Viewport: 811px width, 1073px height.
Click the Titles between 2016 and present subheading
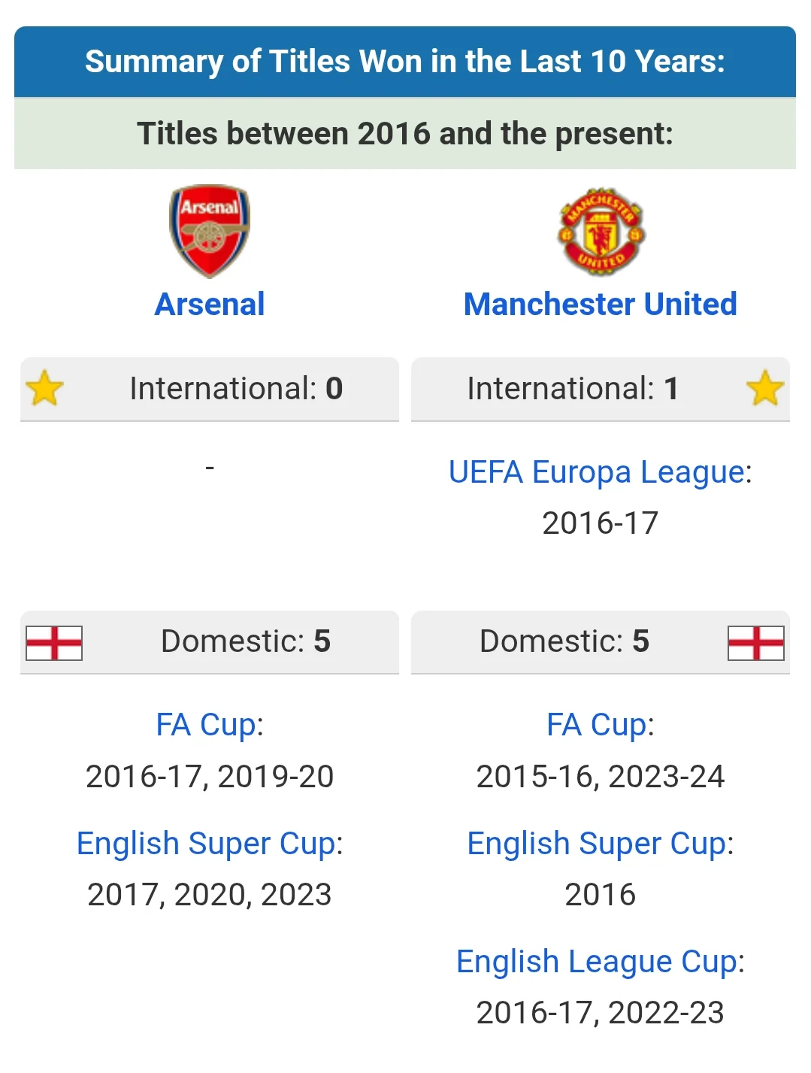405,134
